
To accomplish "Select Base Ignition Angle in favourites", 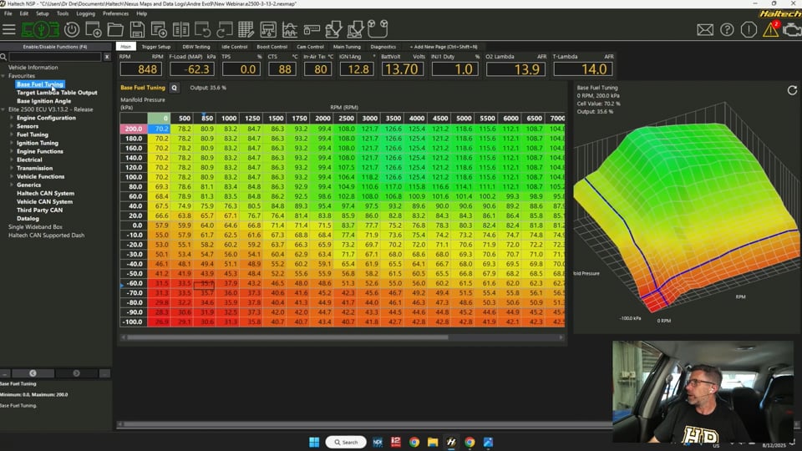I will pos(44,101).
